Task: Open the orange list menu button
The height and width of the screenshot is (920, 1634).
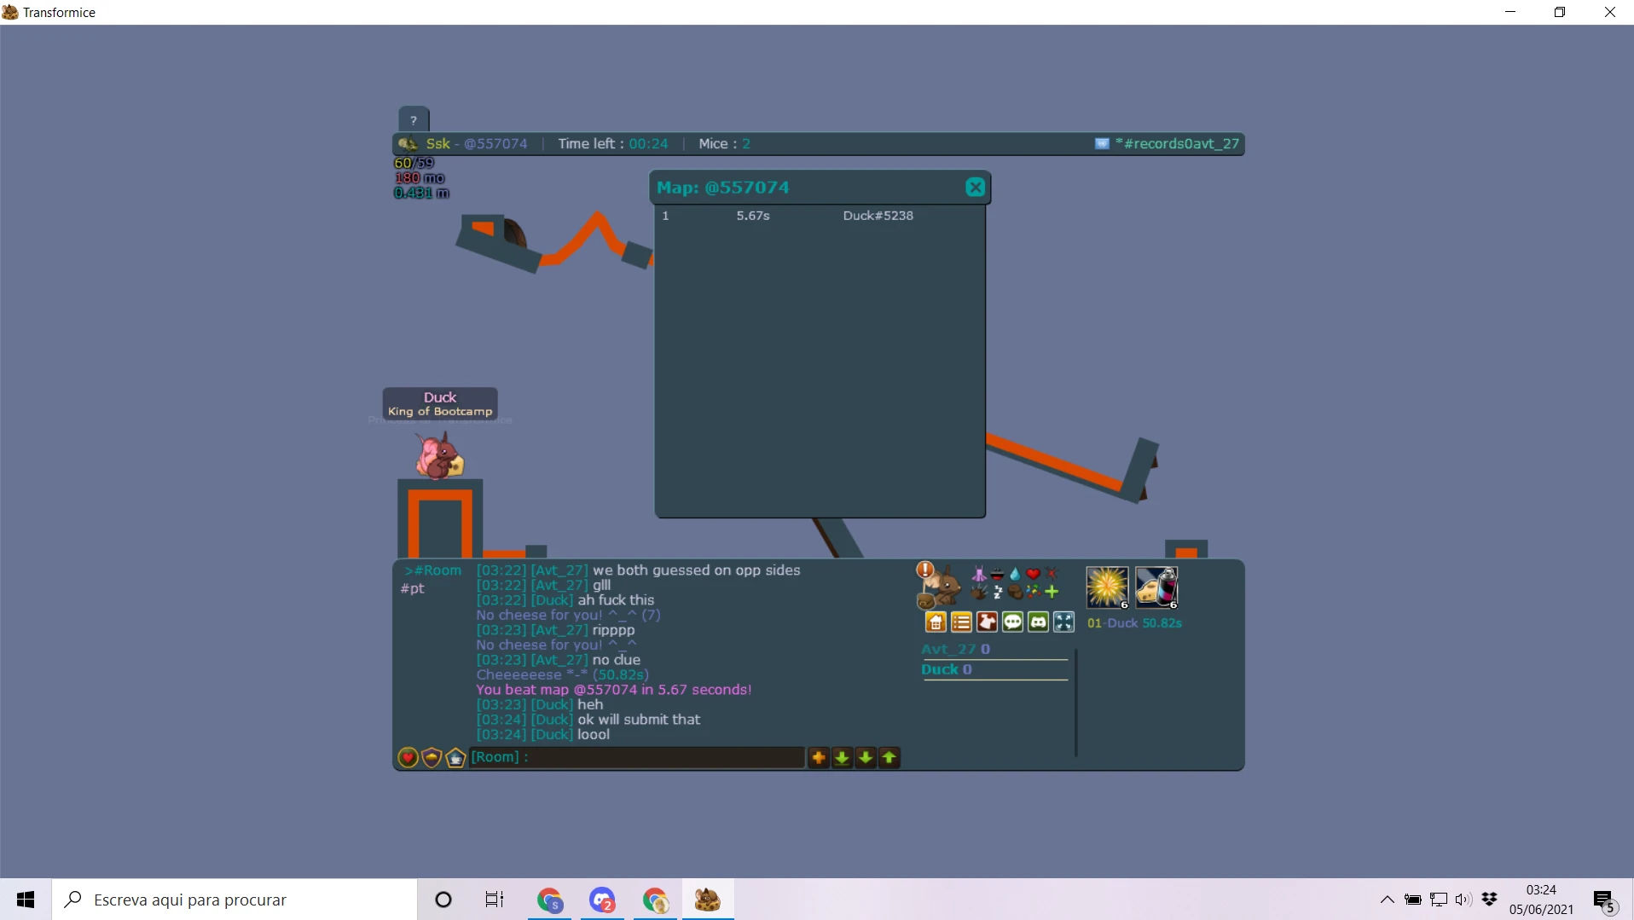Action: point(961,622)
